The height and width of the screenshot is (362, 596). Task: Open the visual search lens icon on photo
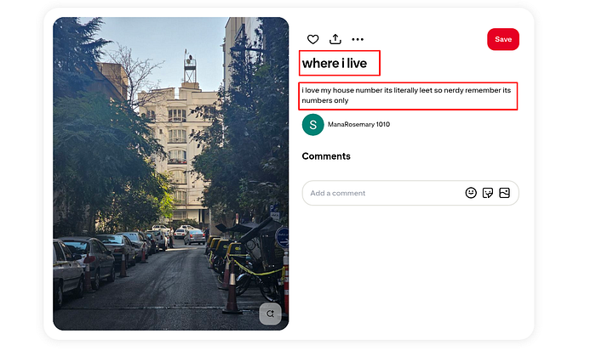270,314
